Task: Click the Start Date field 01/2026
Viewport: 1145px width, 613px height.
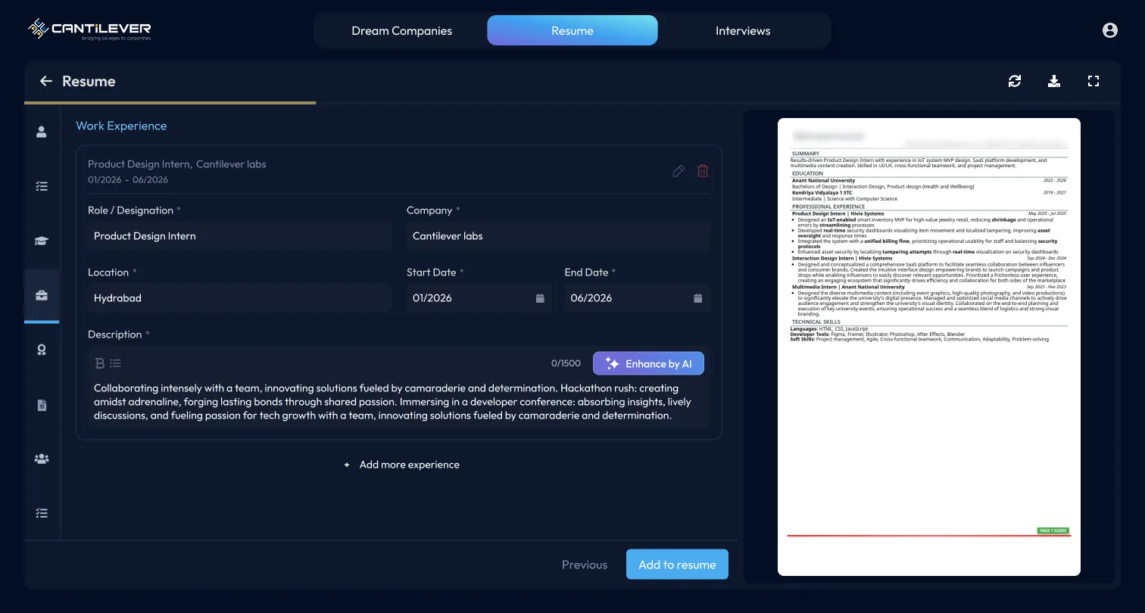Action: [479, 298]
